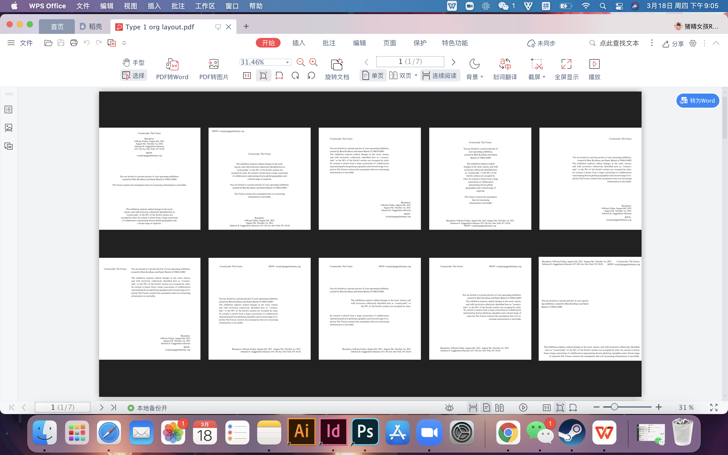Click the PDF转Word conversion icon

coord(172,64)
